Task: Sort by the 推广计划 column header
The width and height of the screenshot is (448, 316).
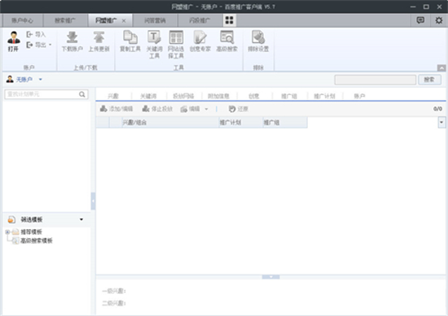Action: 241,123
